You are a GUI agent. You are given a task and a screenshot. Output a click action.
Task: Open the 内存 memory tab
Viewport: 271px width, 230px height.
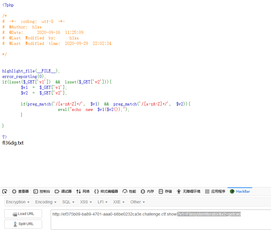click(147, 191)
